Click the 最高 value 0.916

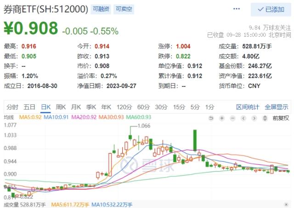pos(28,46)
